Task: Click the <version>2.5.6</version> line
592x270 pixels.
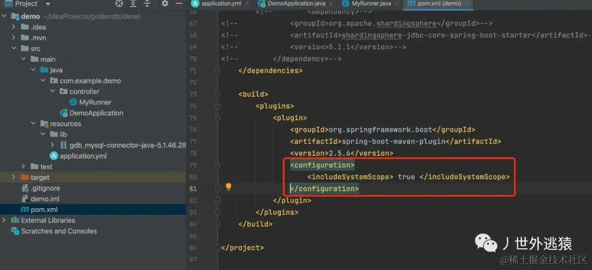Action: [341, 153]
